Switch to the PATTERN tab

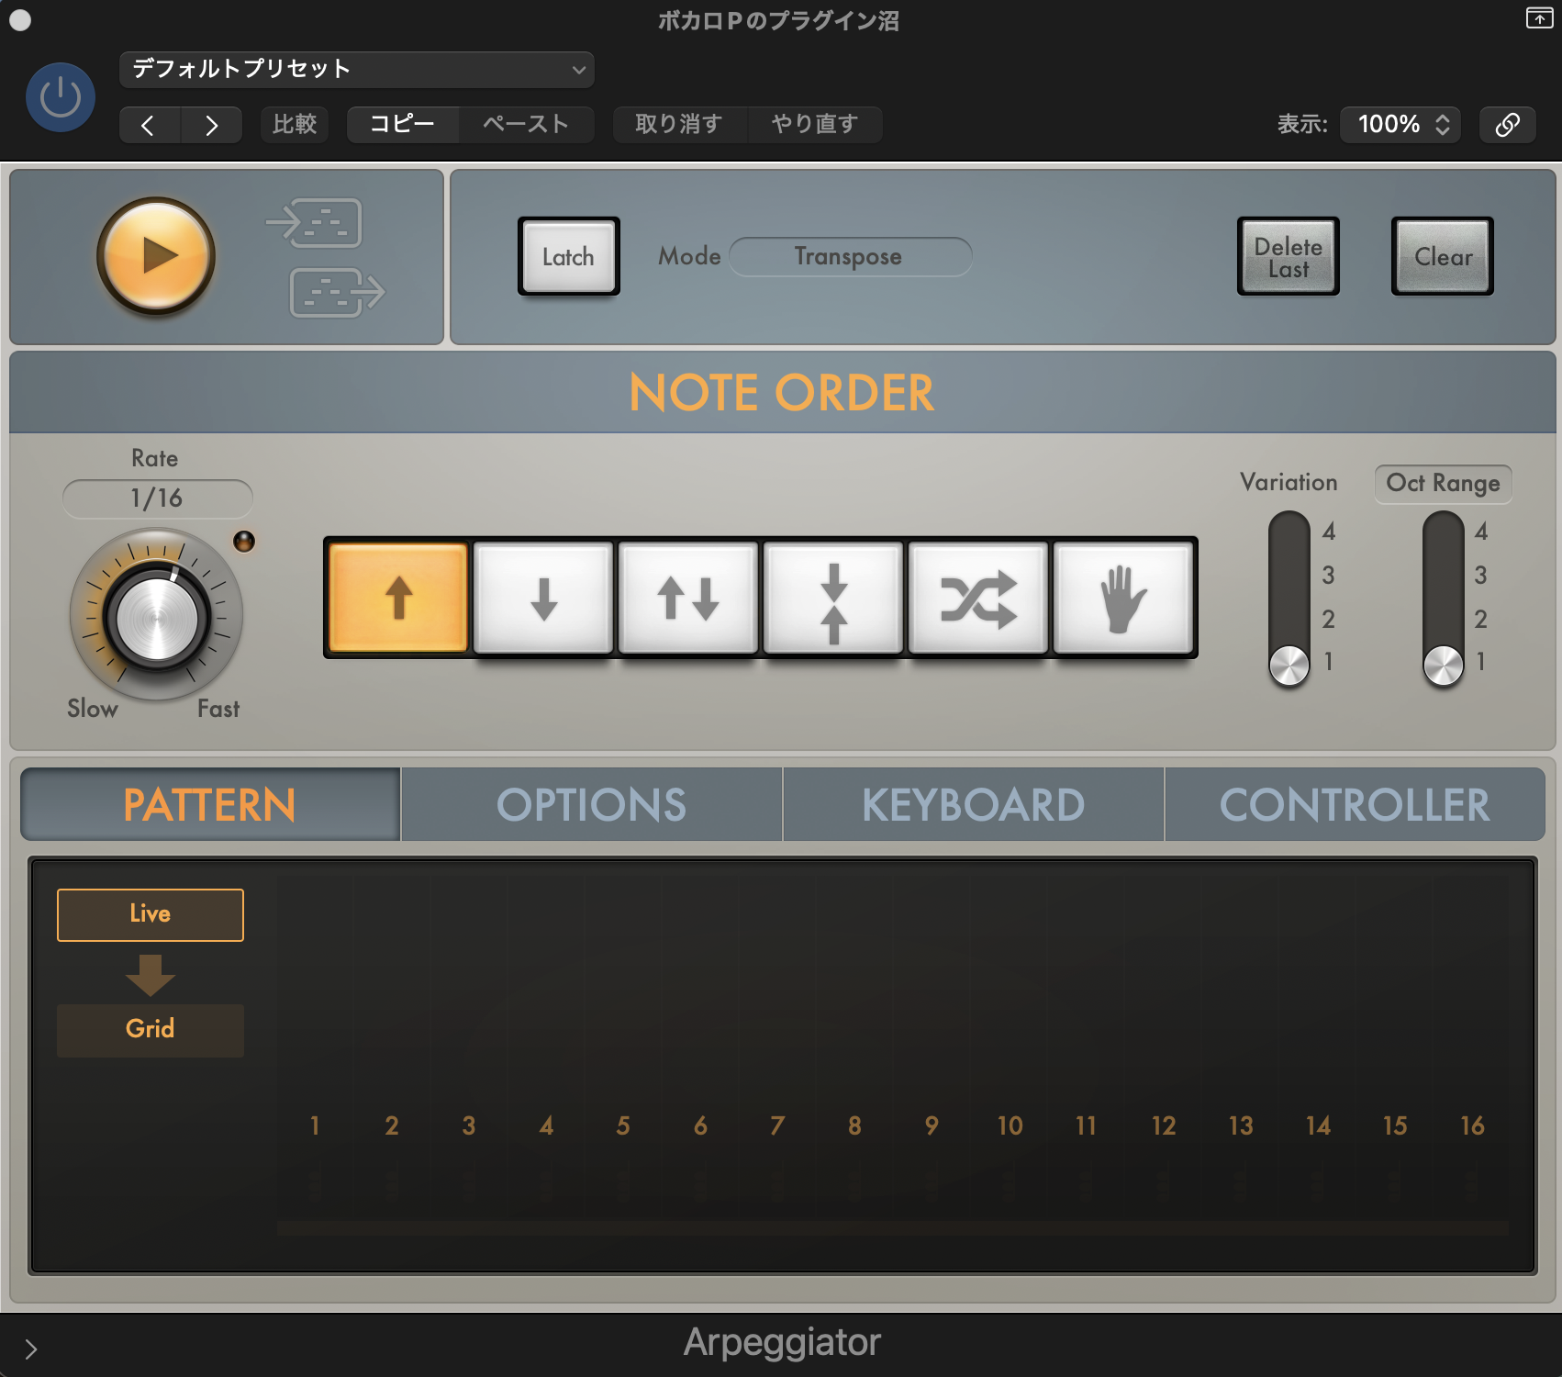coord(210,805)
